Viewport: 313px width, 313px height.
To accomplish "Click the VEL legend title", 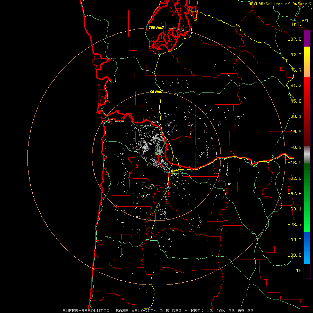I will pyautogui.click(x=305, y=21).
